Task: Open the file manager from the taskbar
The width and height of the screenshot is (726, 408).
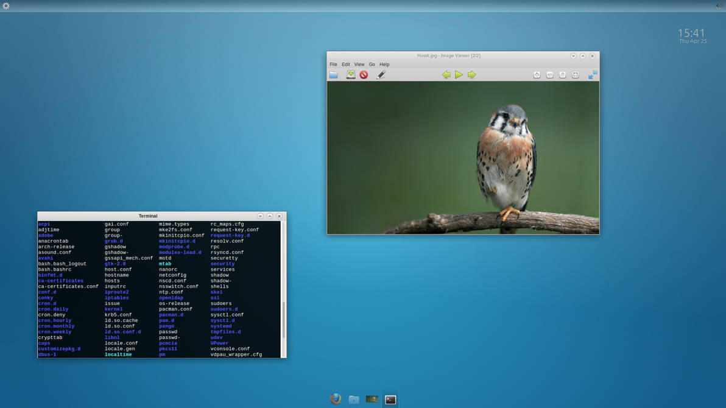Action: (x=354, y=399)
